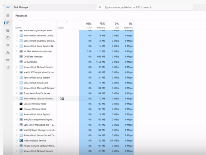The height and width of the screenshot is (155, 206).
Task: Expand Service Host: Inventory and Compatibility row
Action: click(17, 41)
